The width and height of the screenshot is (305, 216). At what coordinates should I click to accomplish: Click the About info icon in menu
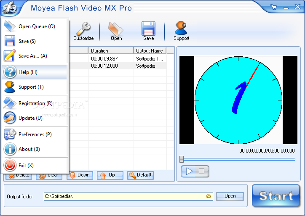[x=10, y=149]
